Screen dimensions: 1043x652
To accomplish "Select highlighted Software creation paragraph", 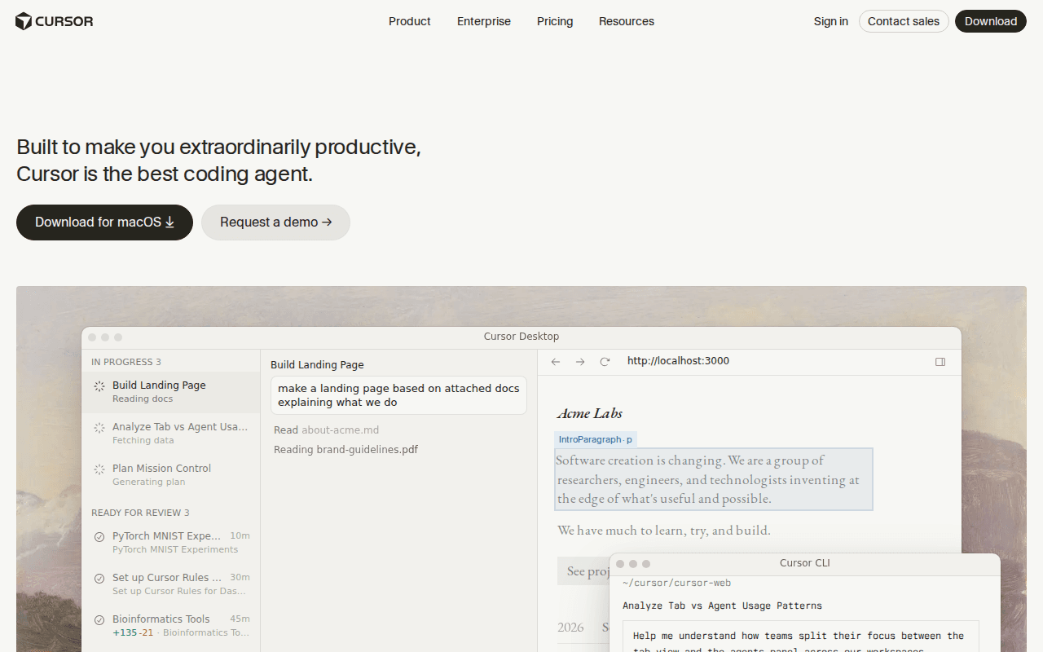I will [x=714, y=479].
